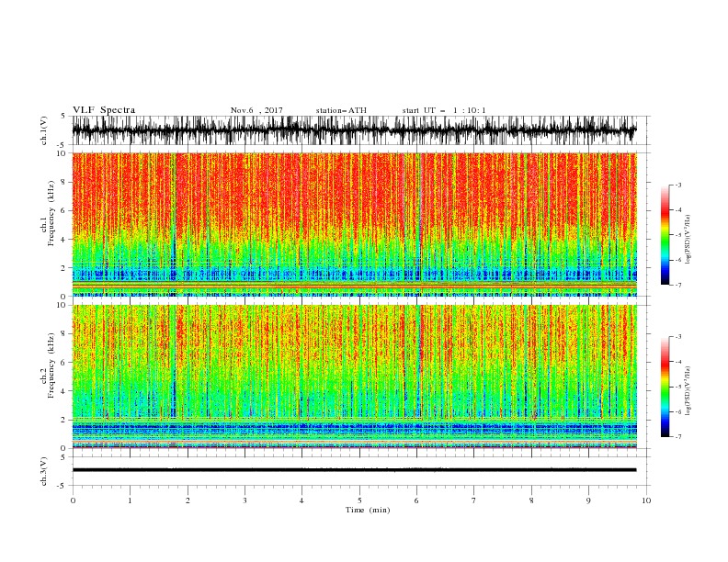This screenshot has width=728, height=562.
Task: Click the ch.3 flat voltage trace
Action: click(354, 470)
